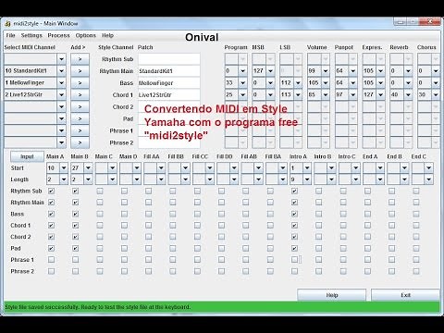Click the midi2style title bar icon
Image resolution: width=444 pixels, height=333 pixels.
pos(8,24)
